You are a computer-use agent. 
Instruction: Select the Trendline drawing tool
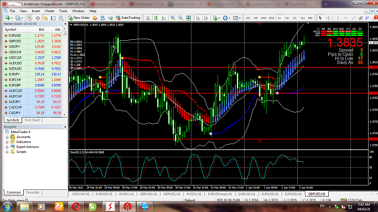coord(353,18)
